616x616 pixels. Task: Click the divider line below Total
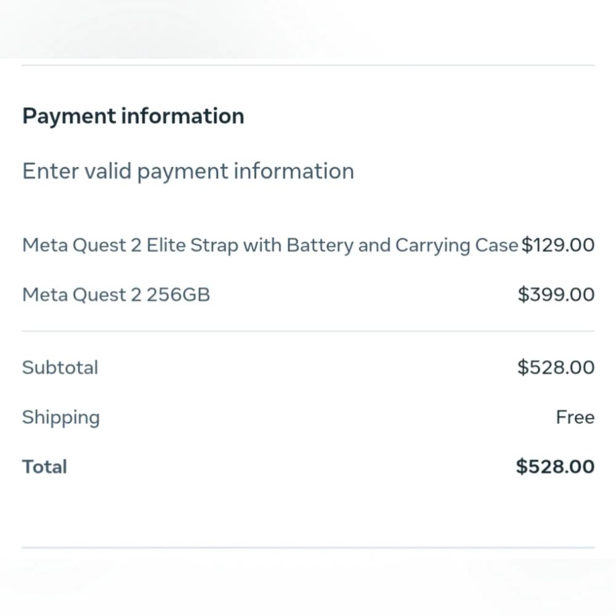click(309, 547)
